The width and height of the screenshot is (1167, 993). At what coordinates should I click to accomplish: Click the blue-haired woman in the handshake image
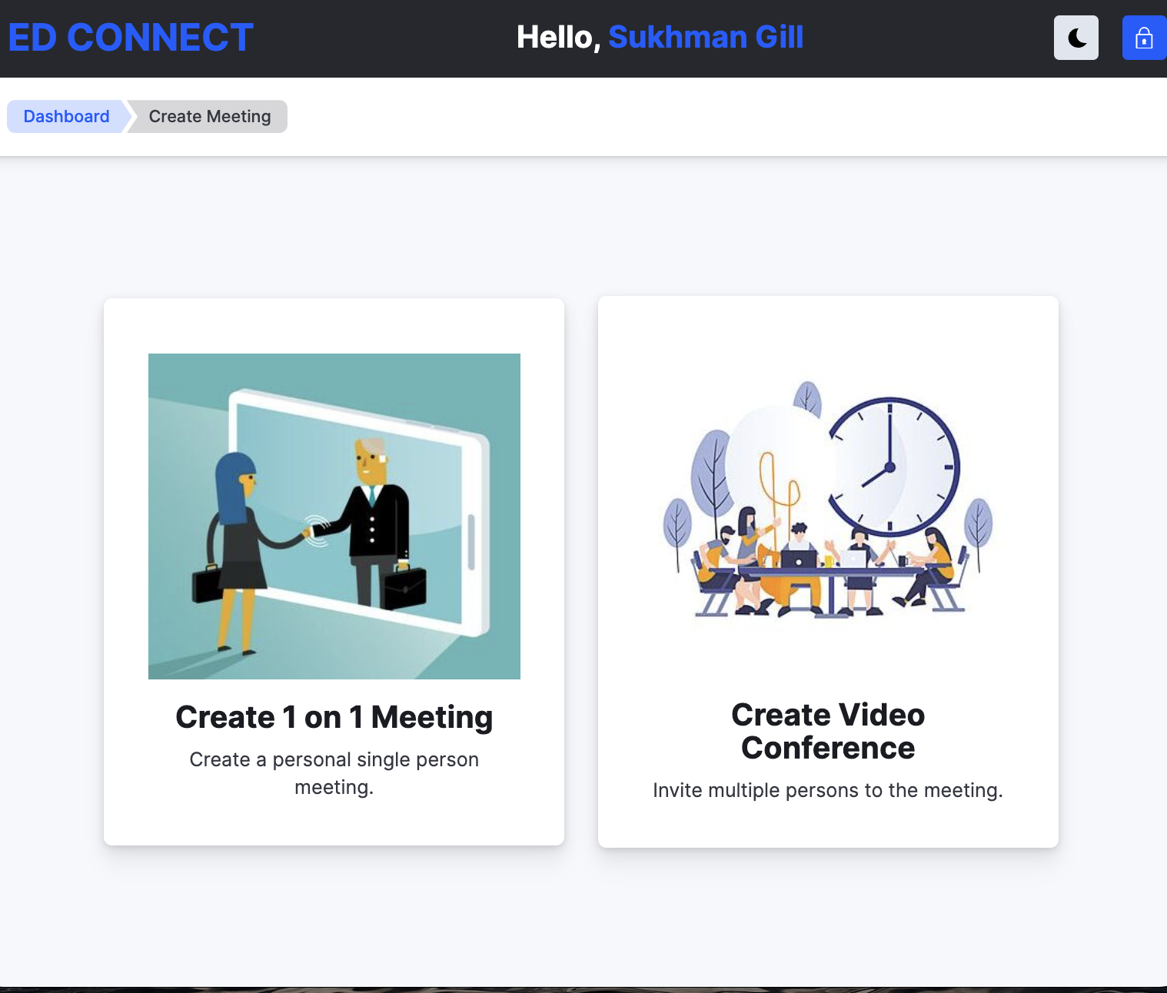coord(235,538)
